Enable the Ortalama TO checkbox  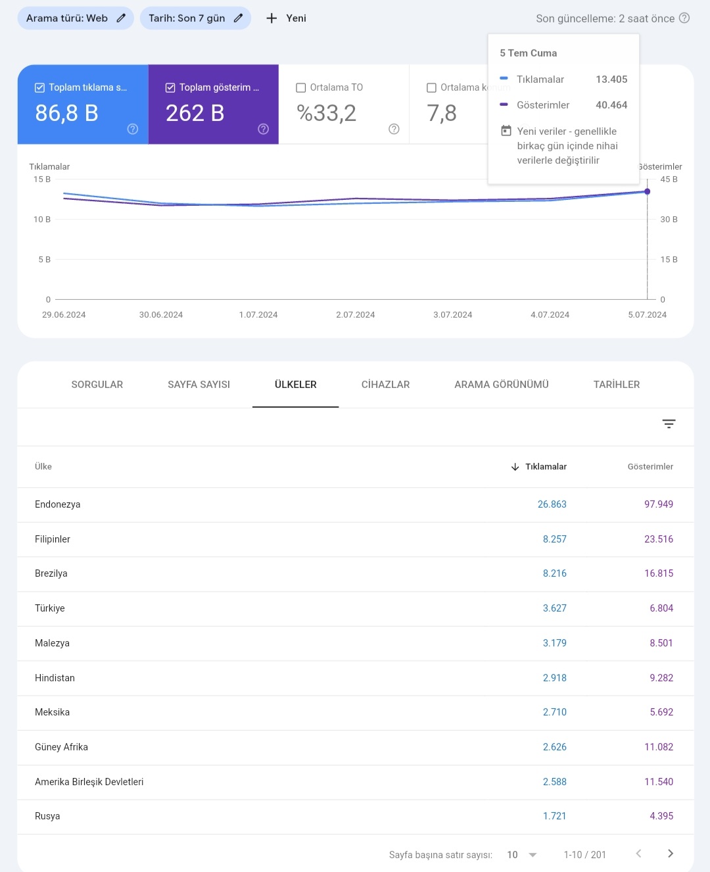click(x=301, y=87)
